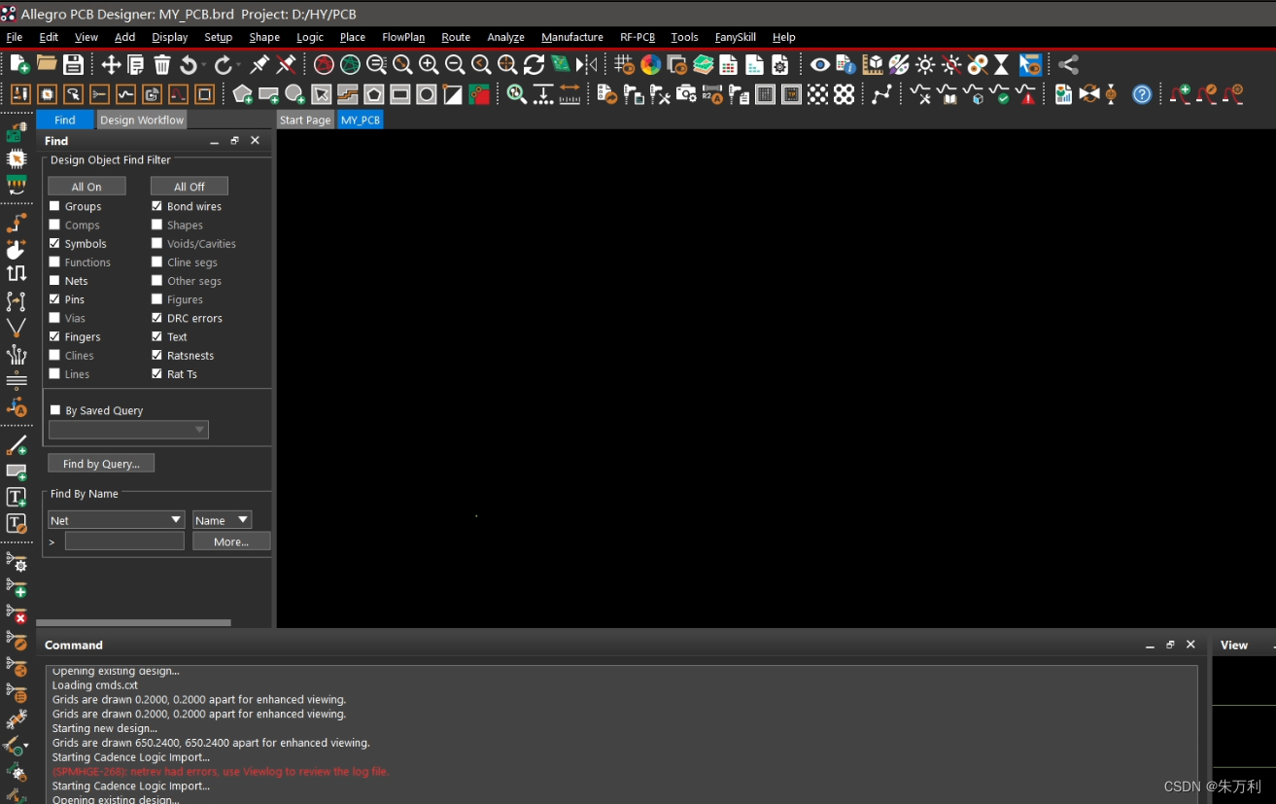Switch to the Start Page tab
Image resolution: width=1276 pixels, height=804 pixels.
[x=304, y=120]
